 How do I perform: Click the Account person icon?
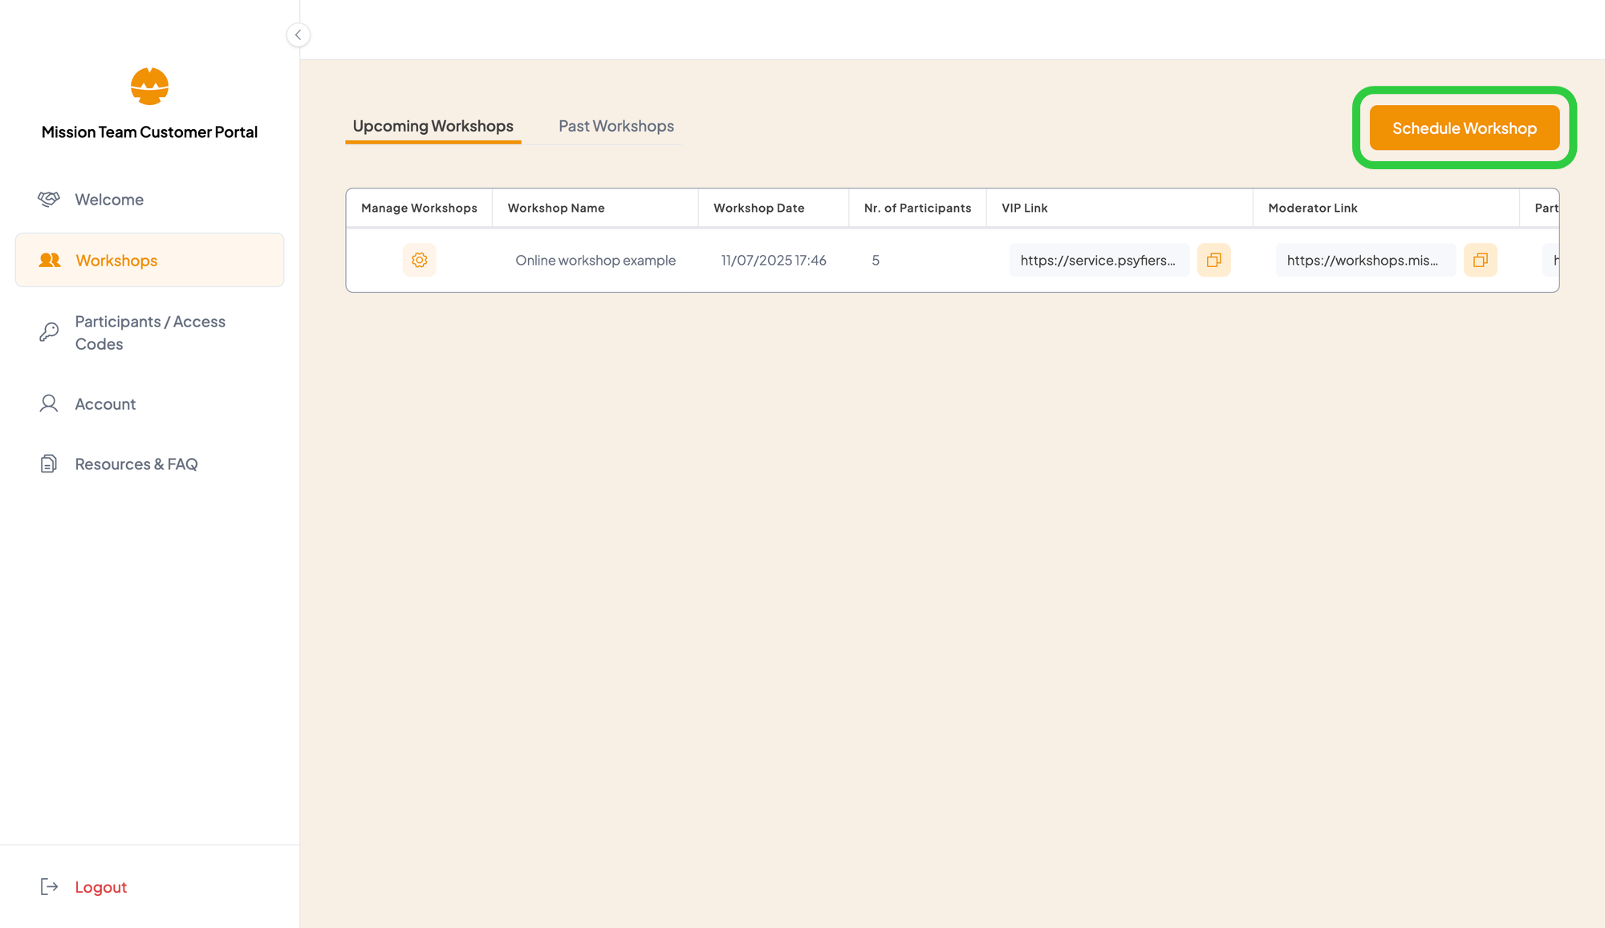(x=49, y=403)
